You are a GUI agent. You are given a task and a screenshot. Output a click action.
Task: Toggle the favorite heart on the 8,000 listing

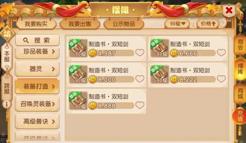pos(140,79)
